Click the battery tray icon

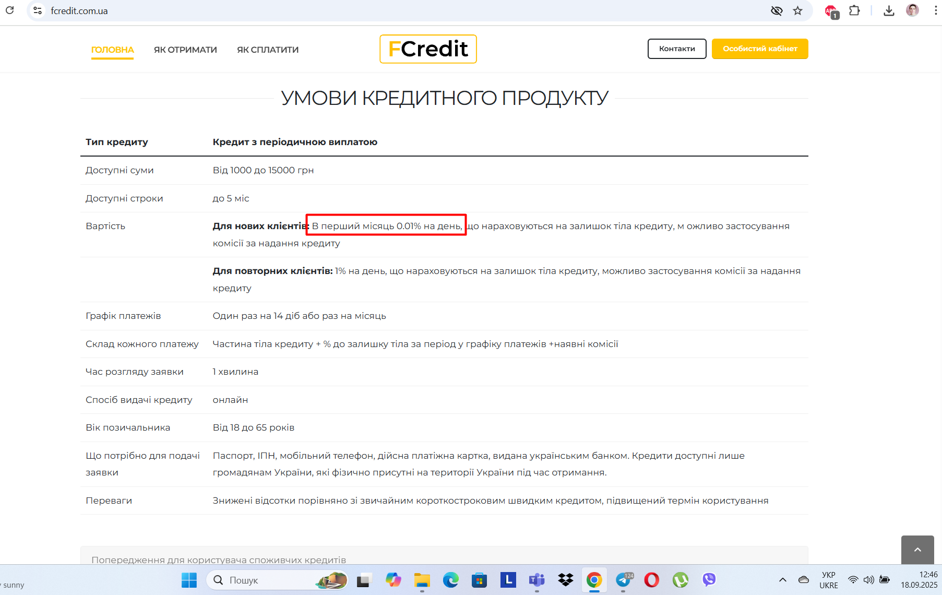(x=885, y=580)
